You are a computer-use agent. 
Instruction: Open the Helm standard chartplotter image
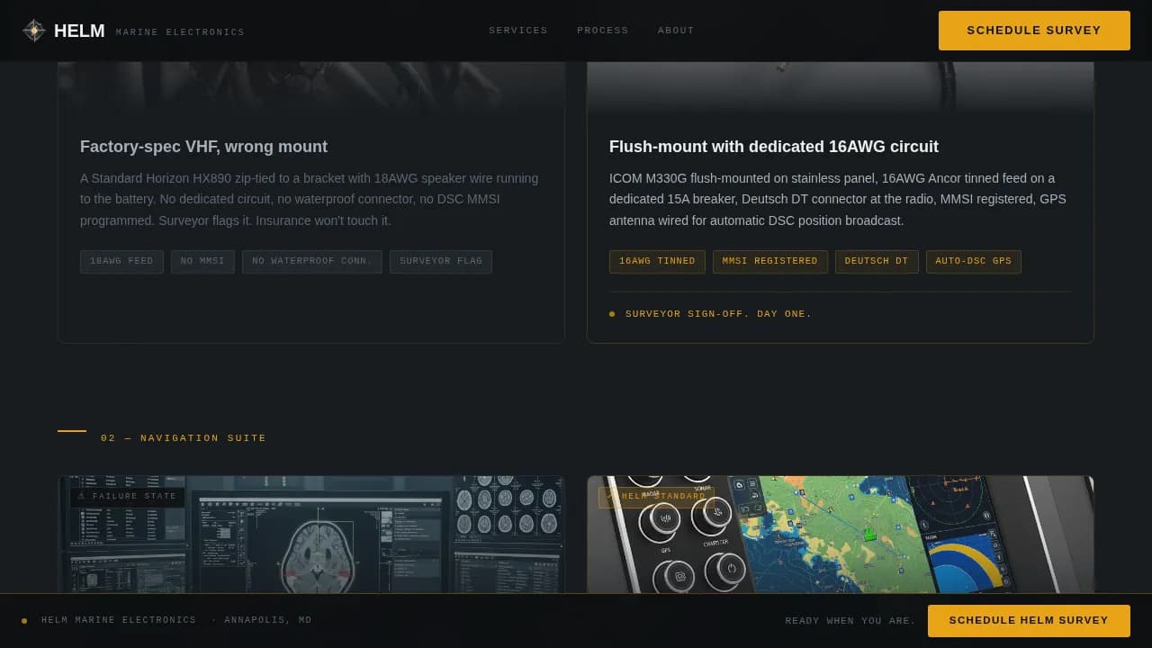coord(841,535)
